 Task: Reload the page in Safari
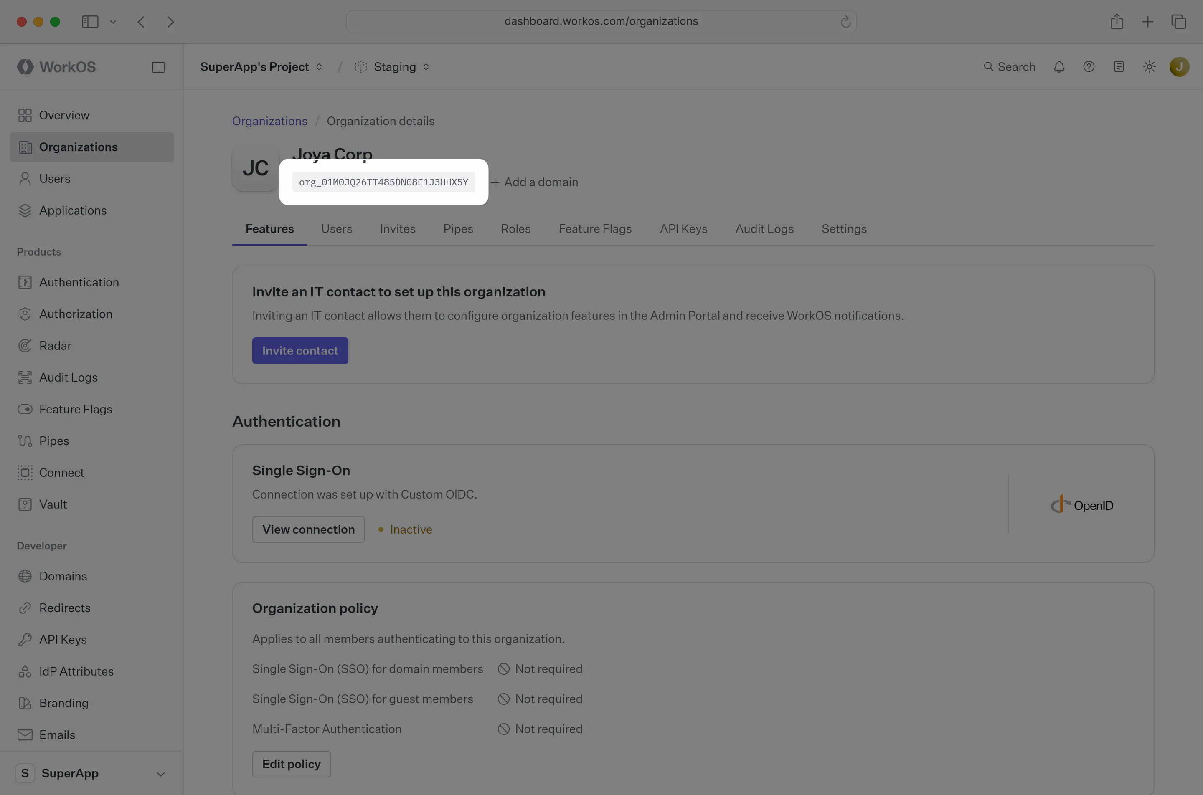pyautogui.click(x=845, y=22)
